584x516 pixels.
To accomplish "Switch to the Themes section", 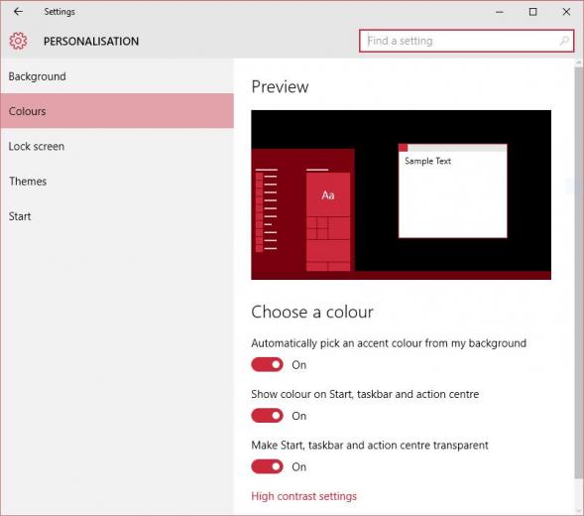I will coord(117,182).
